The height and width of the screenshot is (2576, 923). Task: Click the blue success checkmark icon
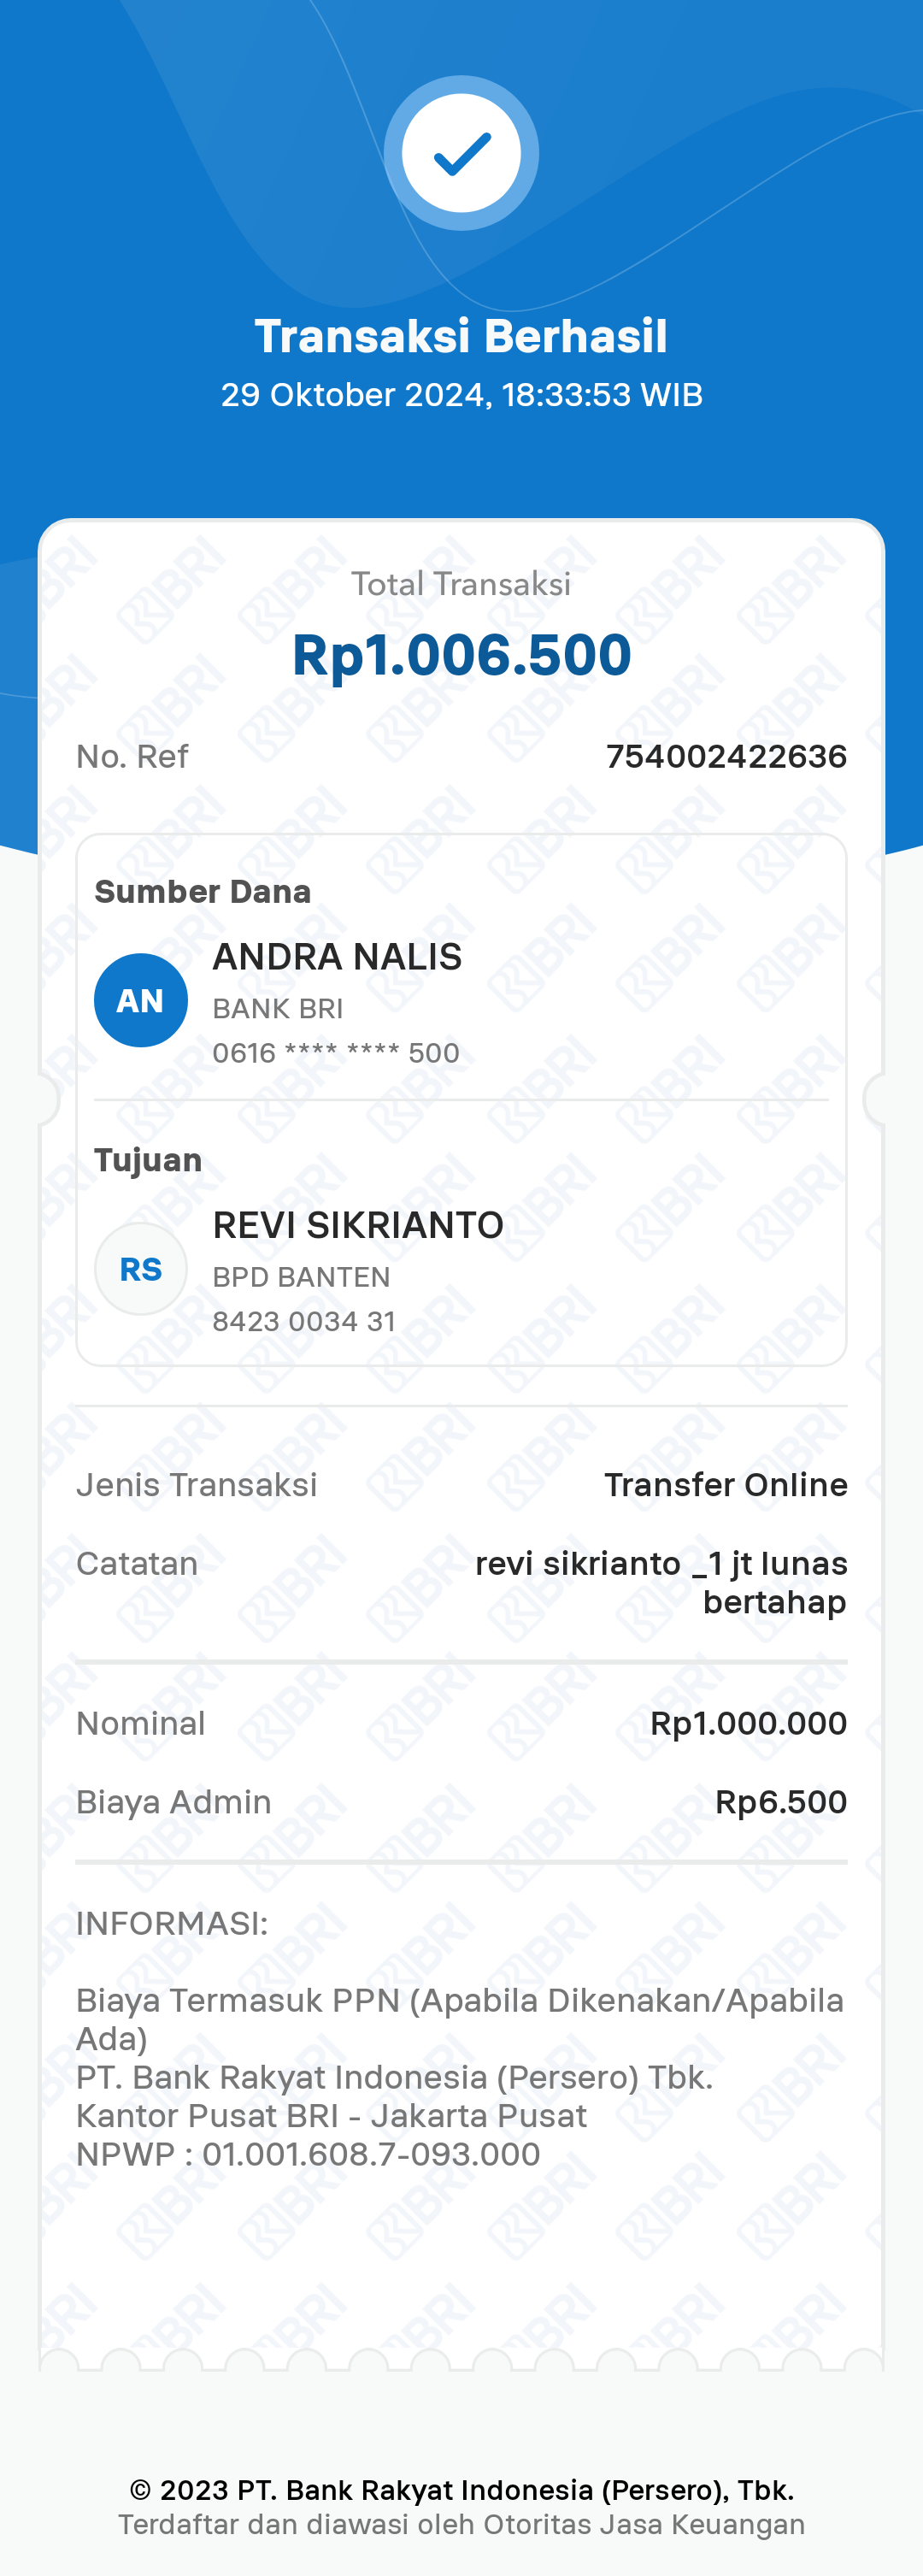(x=461, y=154)
